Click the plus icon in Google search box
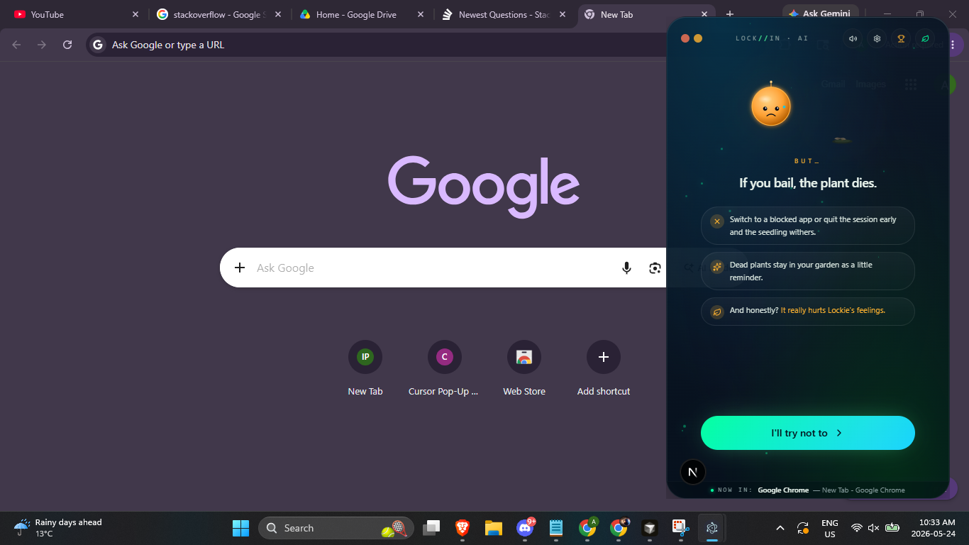This screenshot has width=969, height=545. pyautogui.click(x=240, y=268)
